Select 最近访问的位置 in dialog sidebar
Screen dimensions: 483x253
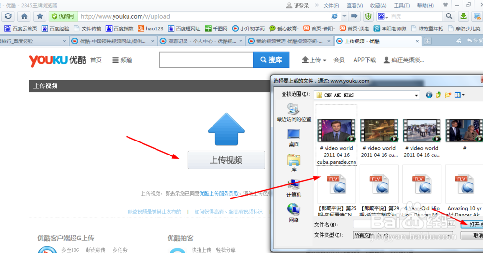[x=294, y=112]
